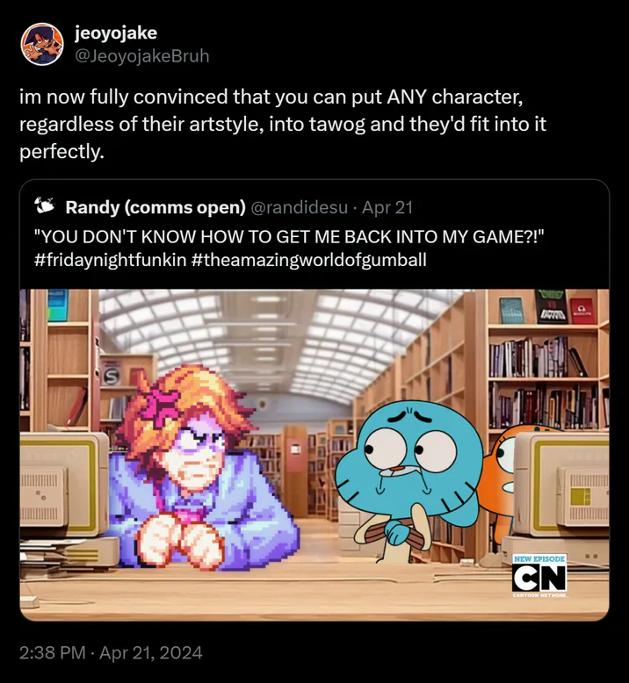
Task: Open jeoyojake's profile avatar
Action: click(x=42, y=45)
